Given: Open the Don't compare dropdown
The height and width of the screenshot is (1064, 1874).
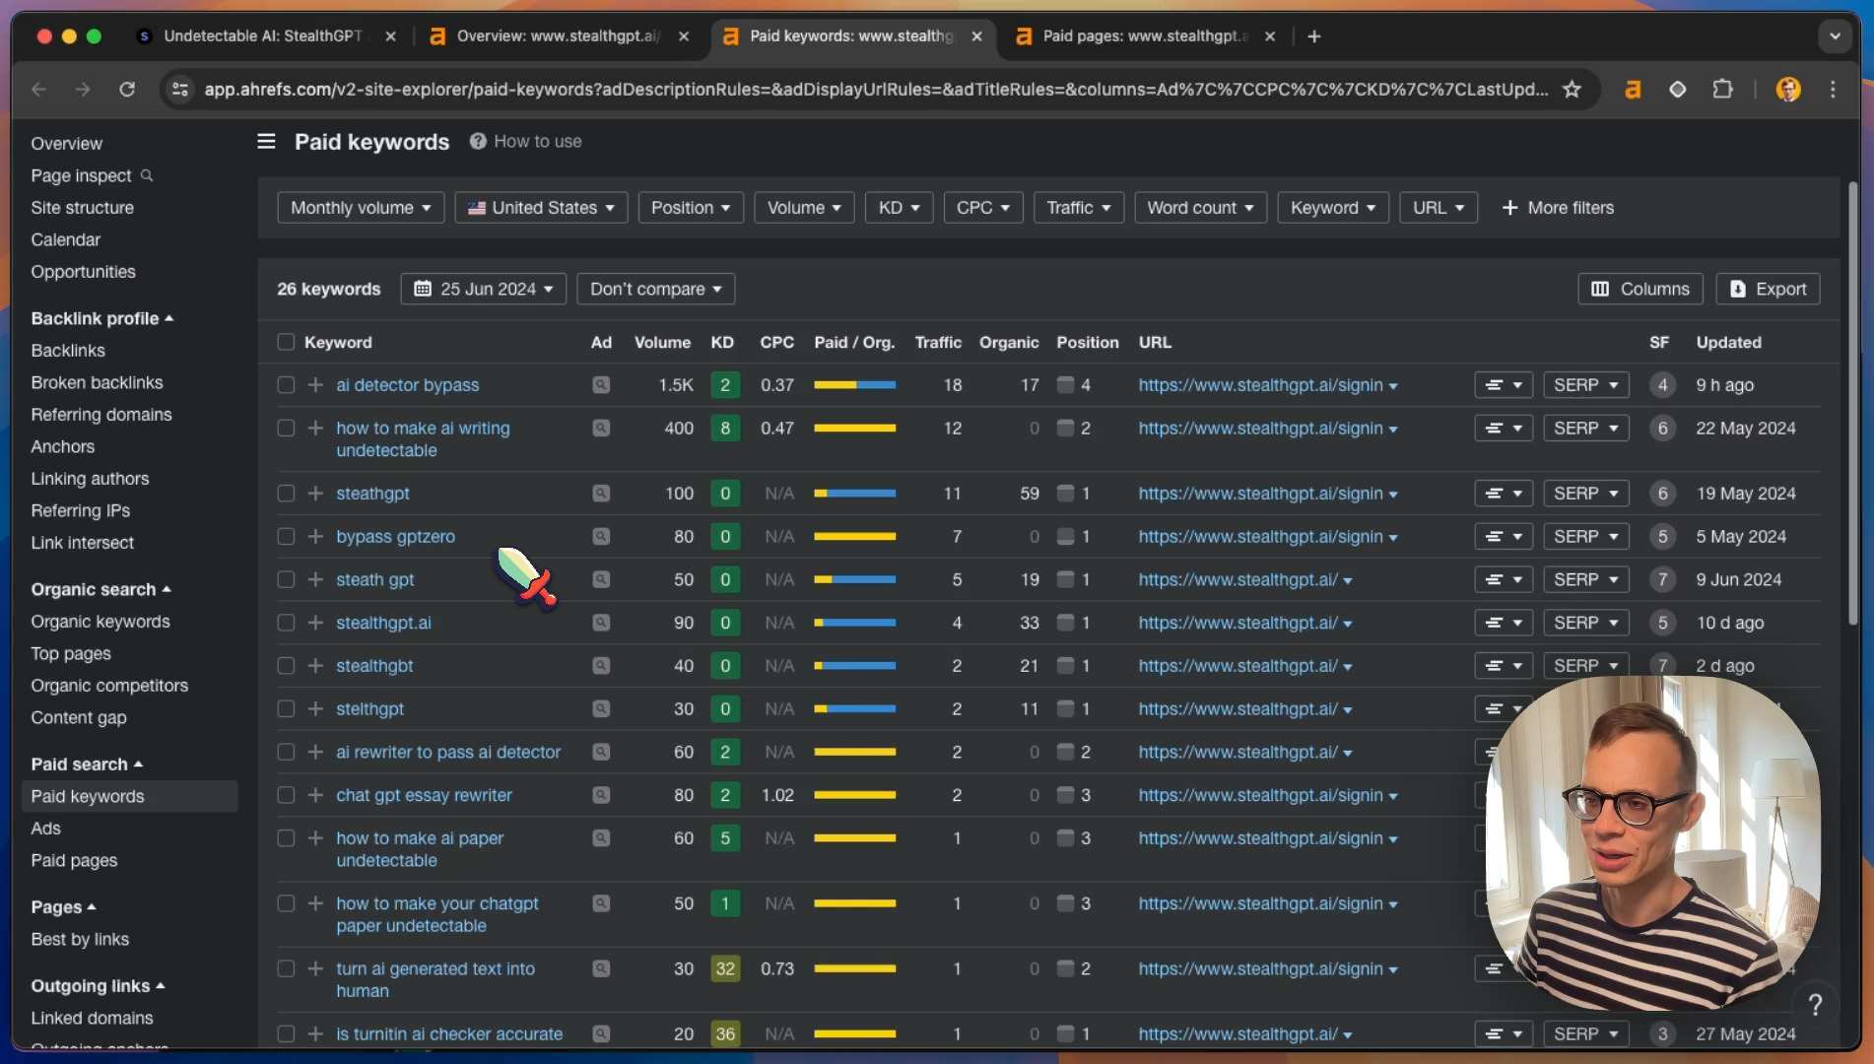Looking at the screenshot, I should pyautogui.click(x=656, y=289).
